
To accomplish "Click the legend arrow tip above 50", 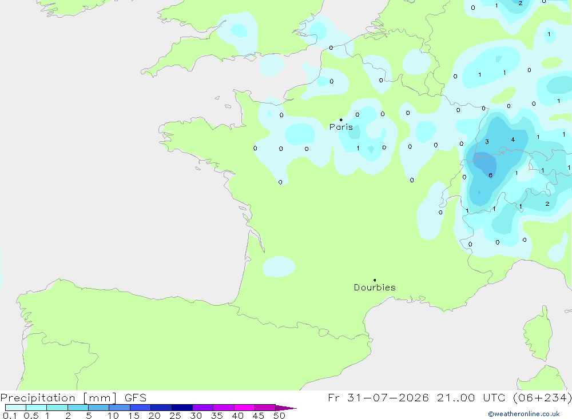I will point(286,408).
